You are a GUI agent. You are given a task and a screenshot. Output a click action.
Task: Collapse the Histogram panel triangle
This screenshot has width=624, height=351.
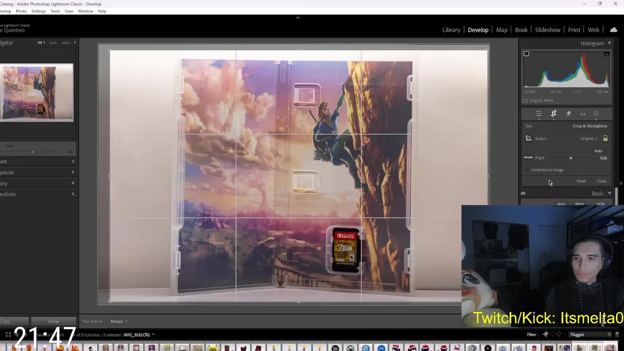tap(609, 43)
